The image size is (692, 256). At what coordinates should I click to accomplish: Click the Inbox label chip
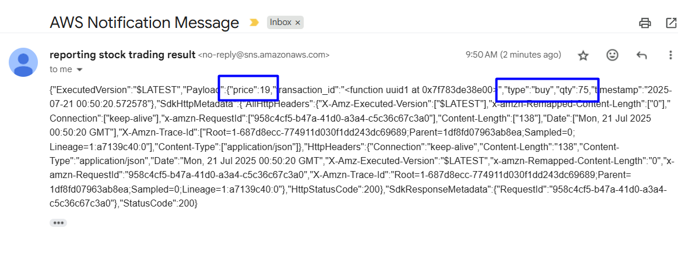pos(280,23)
